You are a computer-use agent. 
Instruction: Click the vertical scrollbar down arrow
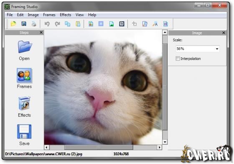(x=165, y=142)
